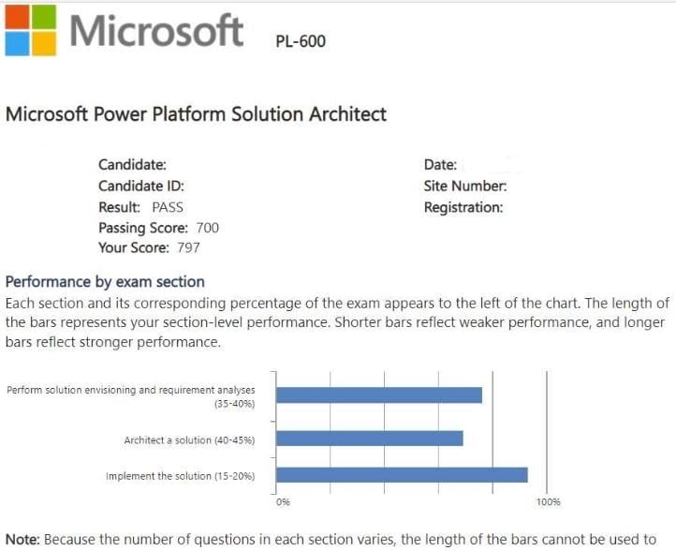The height and width of the screenshot is (551, 676).
Task: Click the Microsoft four-square logo icon
Action: (x=29, y=29)
